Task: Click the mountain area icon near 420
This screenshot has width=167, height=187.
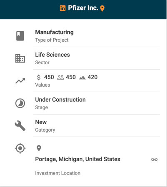Action: pos(82,78)
